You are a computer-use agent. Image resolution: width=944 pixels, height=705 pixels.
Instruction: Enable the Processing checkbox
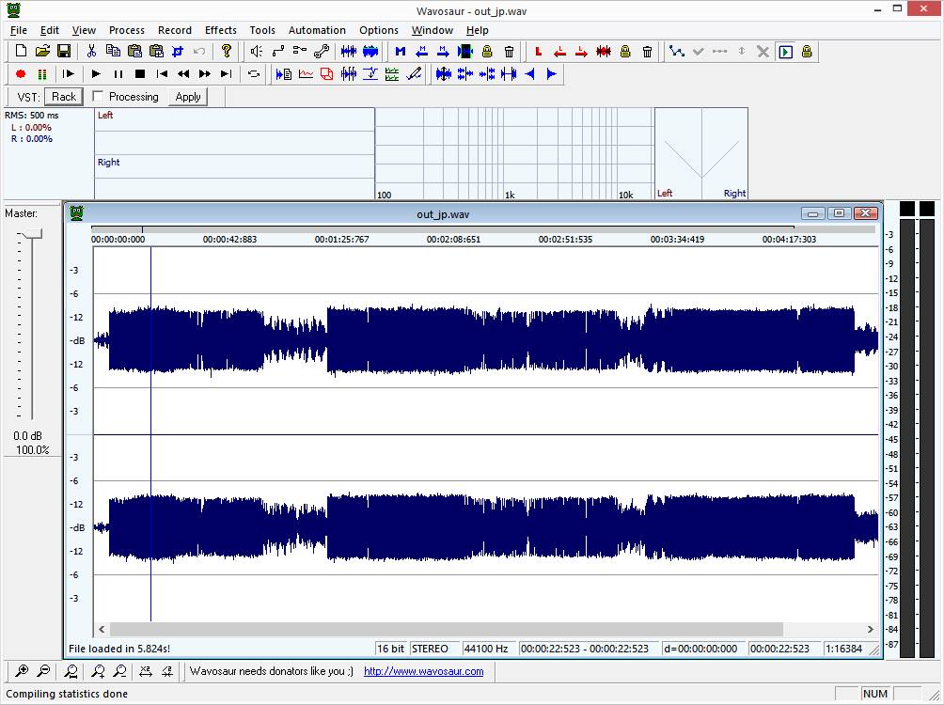point(98,96)
